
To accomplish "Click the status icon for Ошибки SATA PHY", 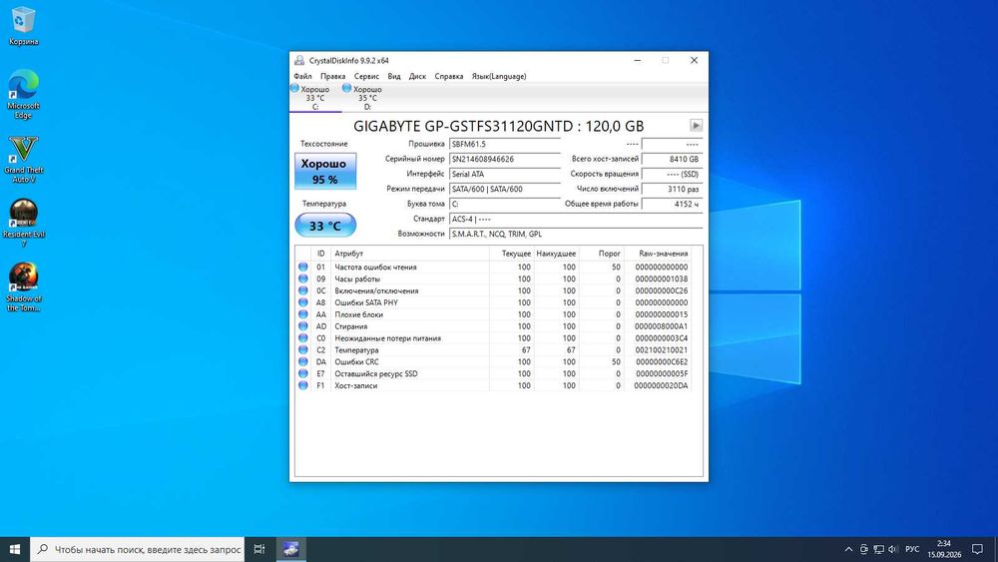I will [303, 302].
